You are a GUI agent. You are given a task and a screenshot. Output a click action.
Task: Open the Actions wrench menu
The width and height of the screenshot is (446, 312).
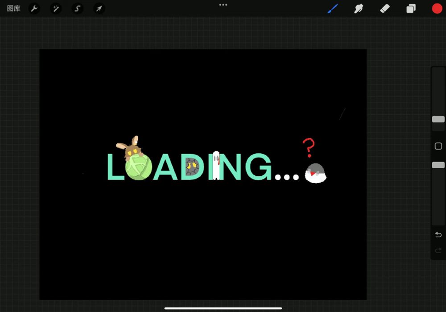(34, 8)
